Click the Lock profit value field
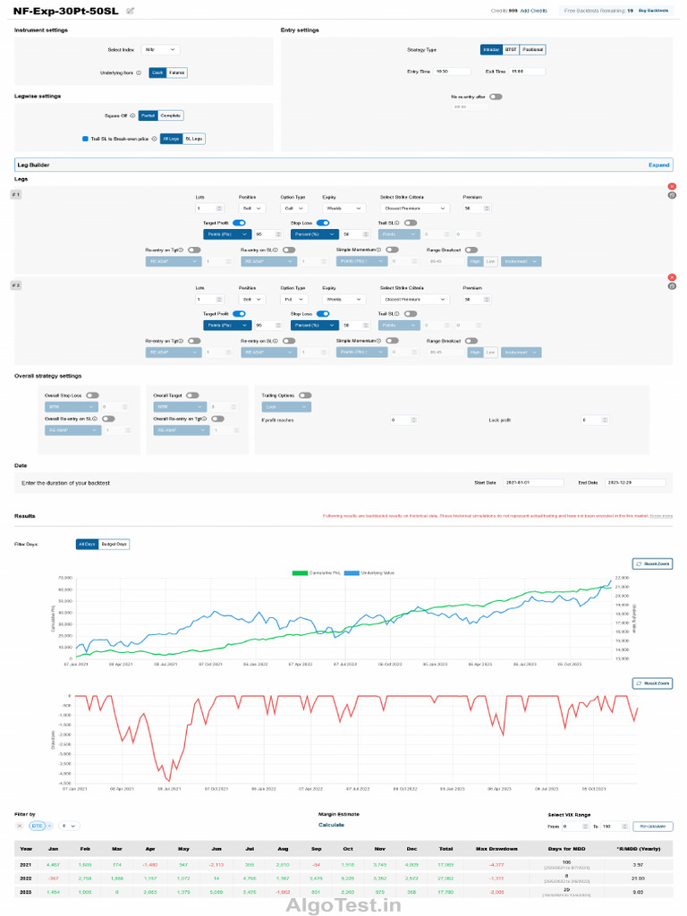The height and width of the screenshot is (916, 687). click(x=595, y=420)
